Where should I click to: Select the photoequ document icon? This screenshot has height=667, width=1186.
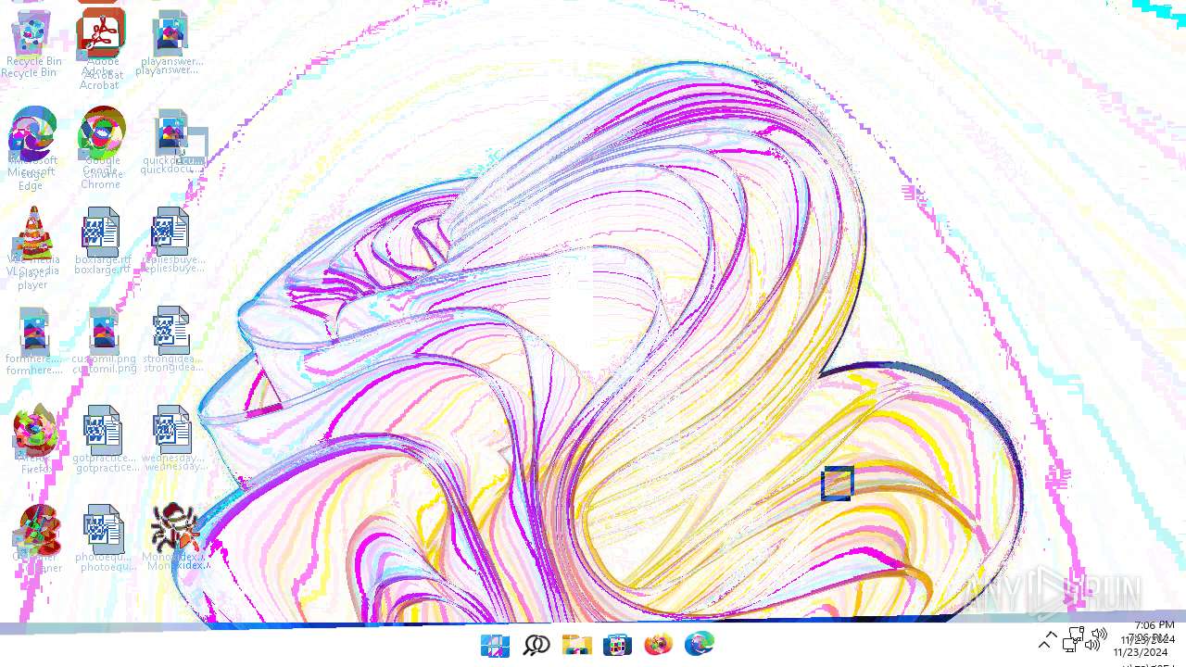pyautogui.click(x=104, y=539)
